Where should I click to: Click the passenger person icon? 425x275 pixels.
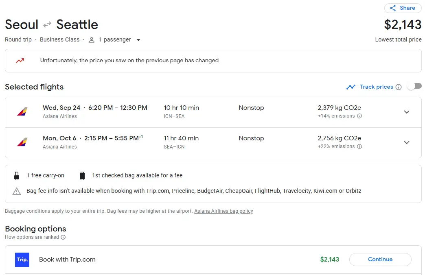tap(92, 40)
